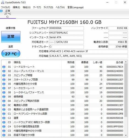Click the ファームウェア field 0000000A
Viewport: 129px width, 138px height.
point(66,28)
